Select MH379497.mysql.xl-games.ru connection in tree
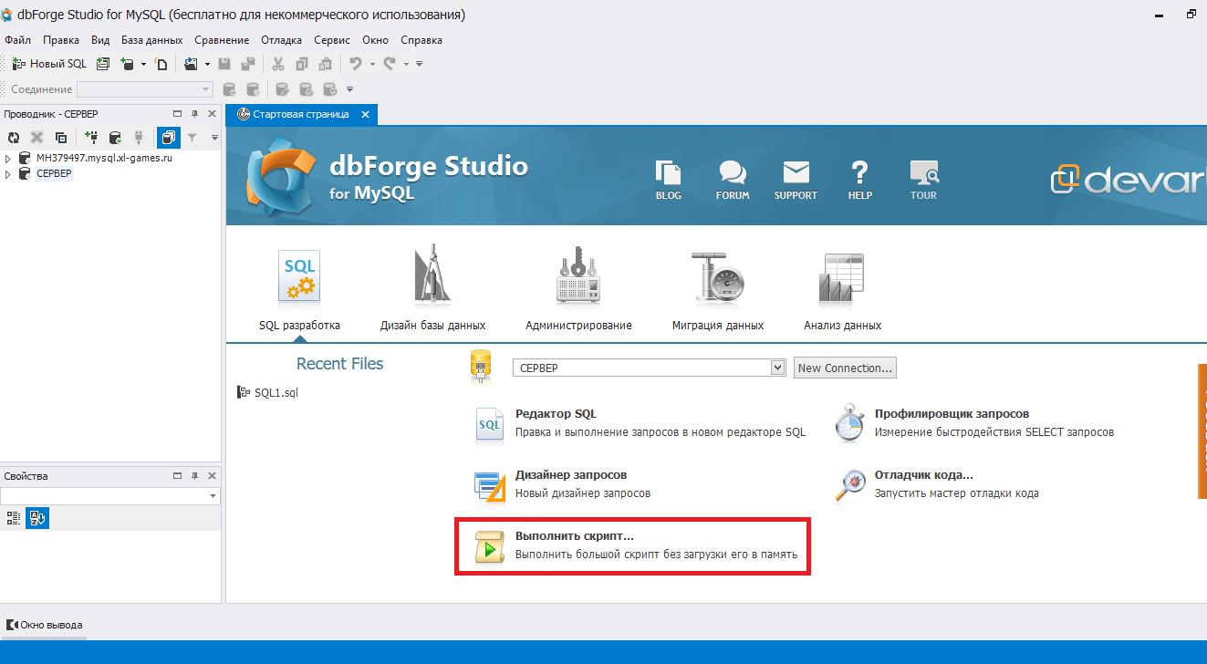The width and height of the screenshot is (1207, 664). (104, 158)
